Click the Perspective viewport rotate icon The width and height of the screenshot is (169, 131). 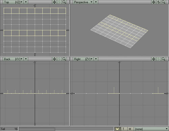pos(159,2)
